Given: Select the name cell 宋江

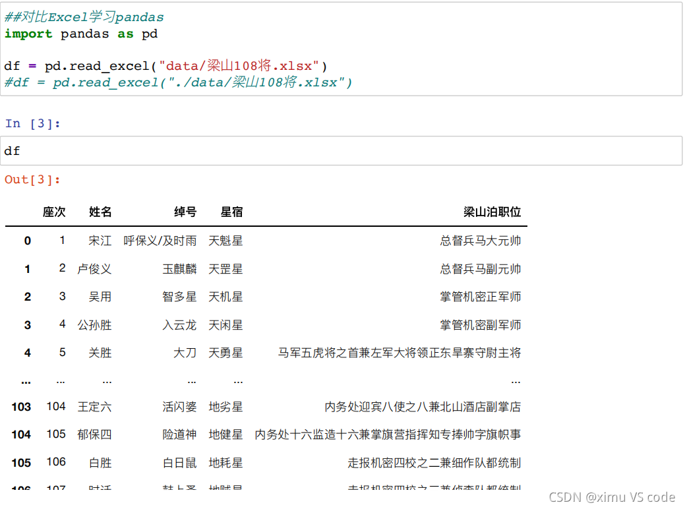Looking at the screenshot, I should click(100, 241).
